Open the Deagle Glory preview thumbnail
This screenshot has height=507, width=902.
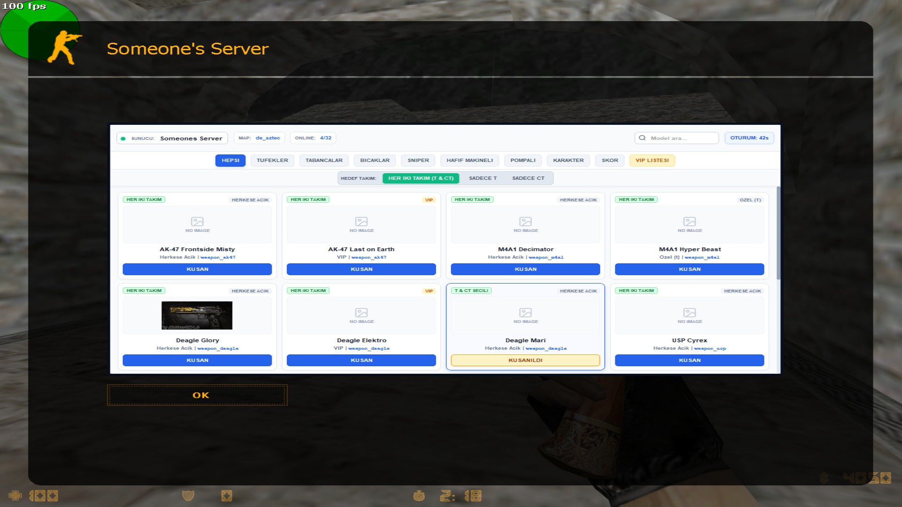(197, 315)
